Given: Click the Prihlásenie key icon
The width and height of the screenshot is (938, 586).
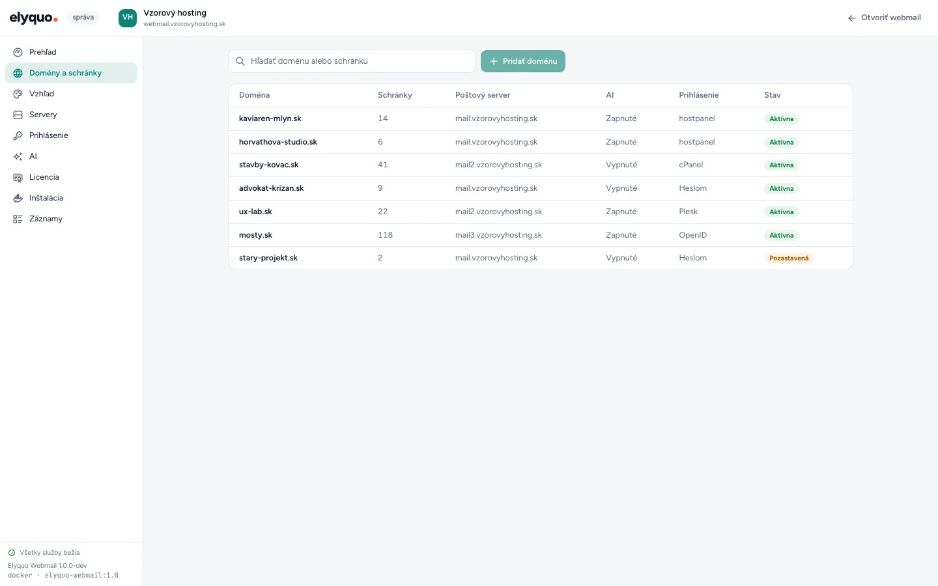Looking at the screenshot, I should click(18, 135).
